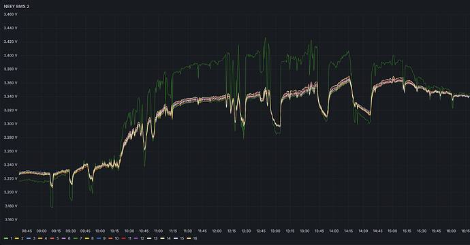Toggle series 1 in the legend
Image resolution: width=470 pixels, height=245 pixels.
(x=11, y=238)
